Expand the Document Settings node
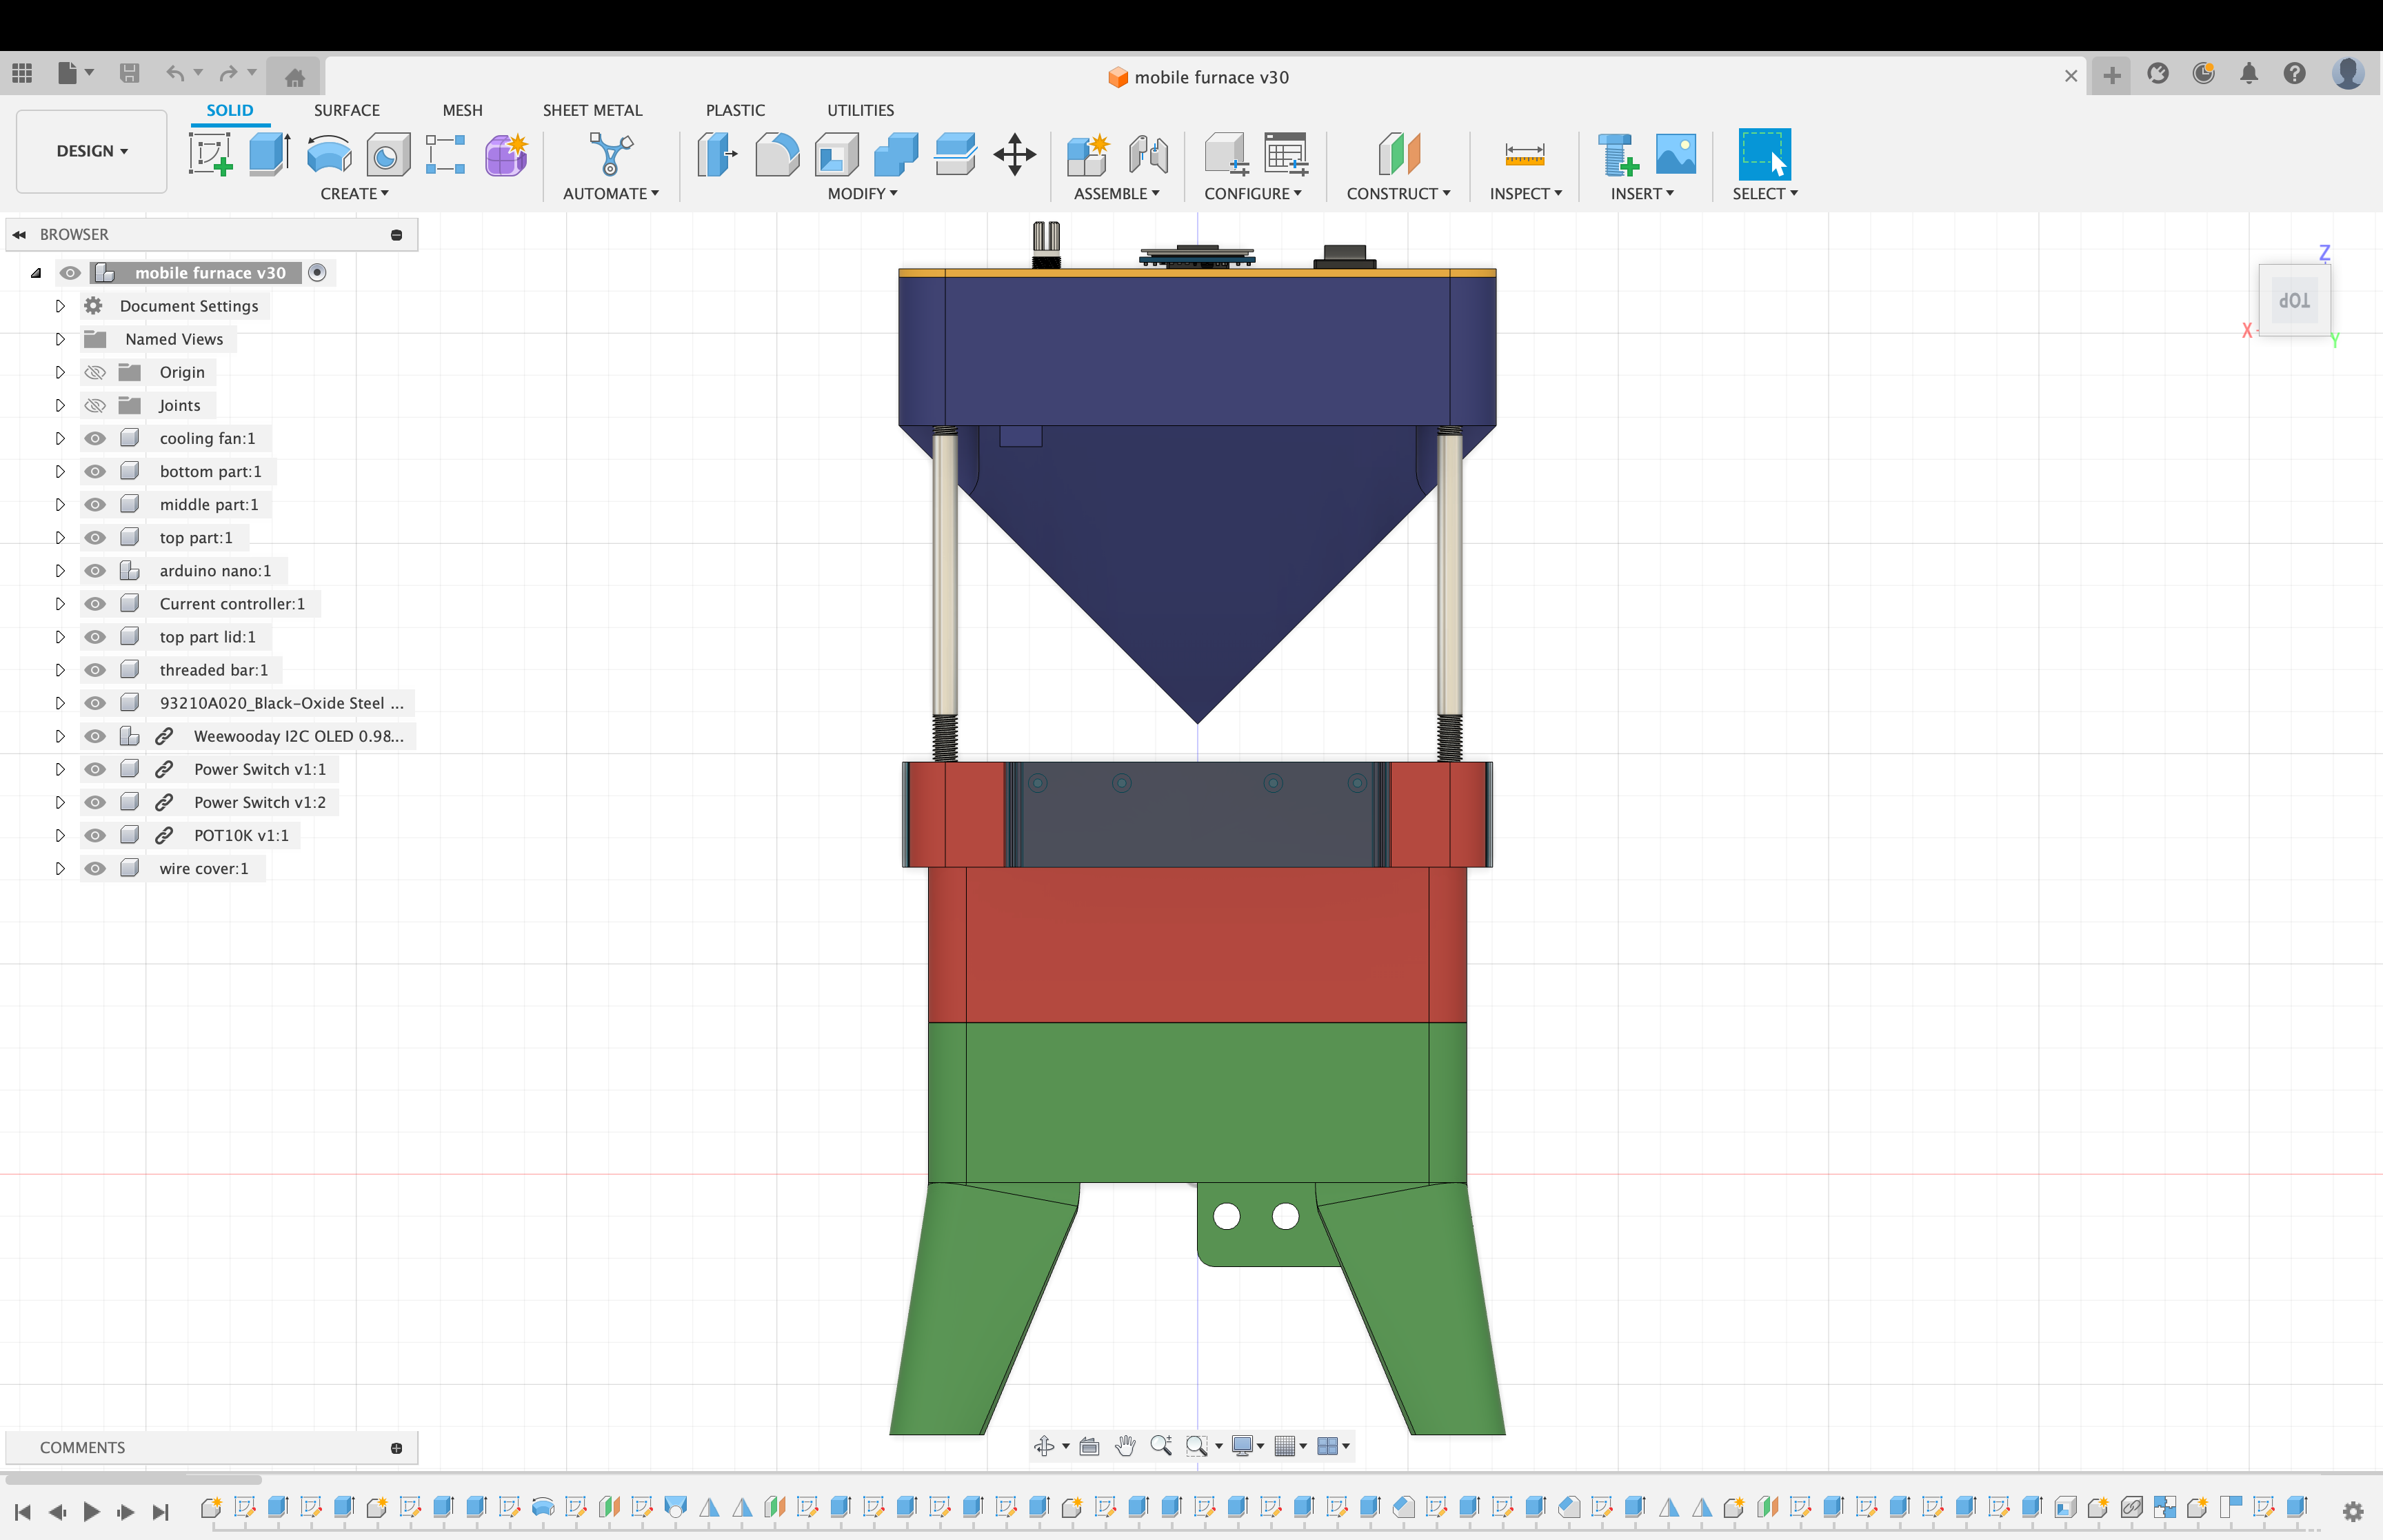Image resolution: width=2383 pixels, height=1540 pixels. [59, 306]
